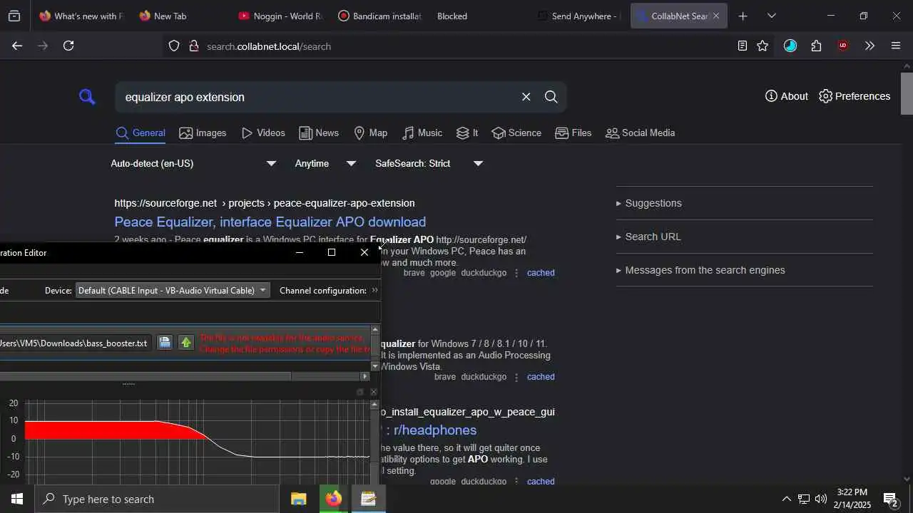Switch to the Science search tab
913x513 pixels.
coord(516,133)
